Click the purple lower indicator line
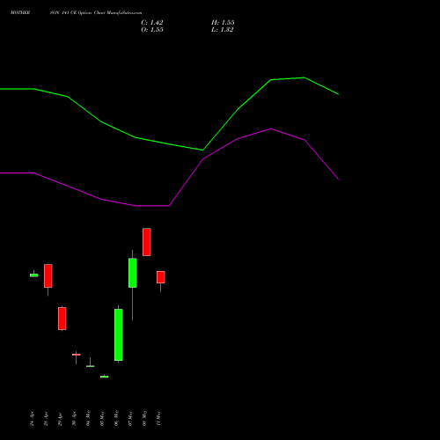Viewport: 440px width, 440px height. pyautogui.click(x=169, y=206)
